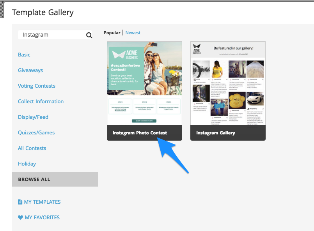
Task: Open the Instagram Photo Contest template thumbnail
Action: [144, 83]
